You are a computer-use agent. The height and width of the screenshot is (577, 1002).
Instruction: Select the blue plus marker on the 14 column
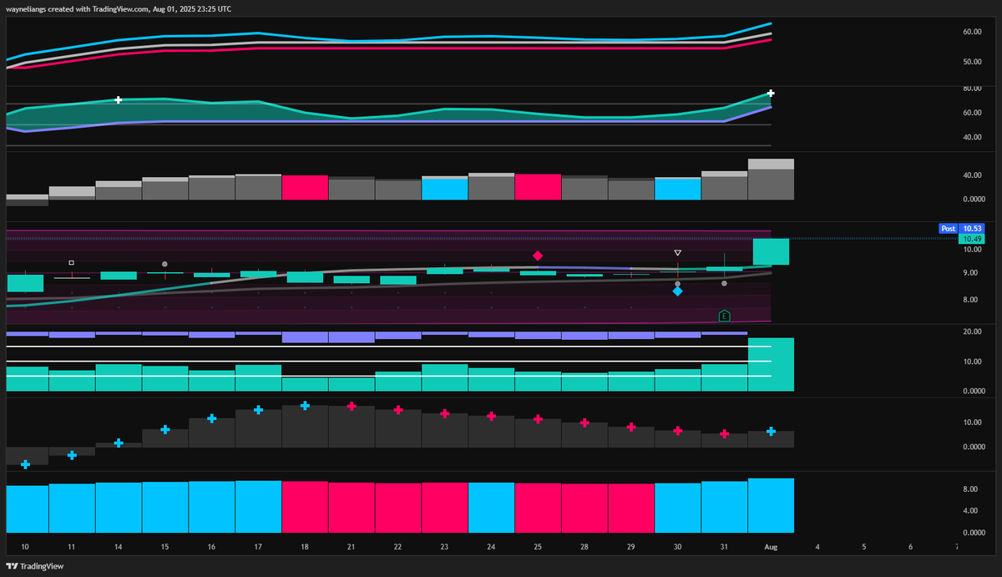(119, 443)
